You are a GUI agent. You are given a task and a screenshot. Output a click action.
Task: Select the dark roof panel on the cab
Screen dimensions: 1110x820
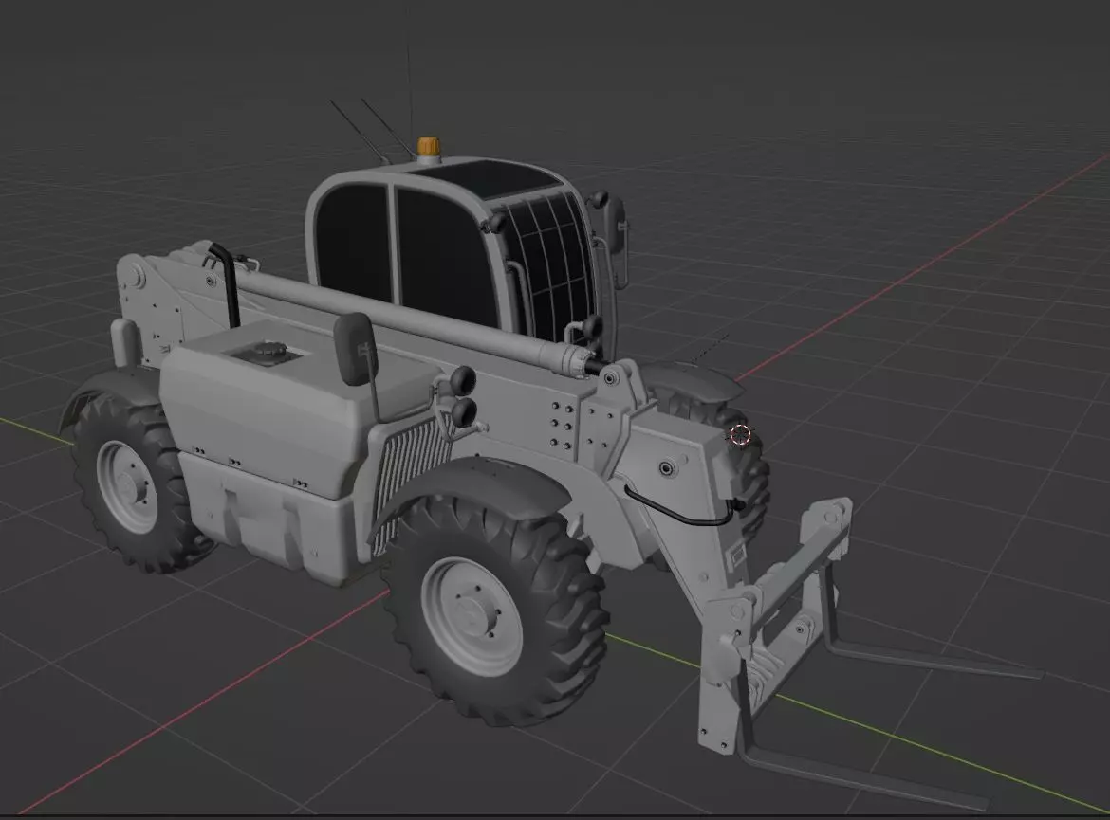click(489, 178)
